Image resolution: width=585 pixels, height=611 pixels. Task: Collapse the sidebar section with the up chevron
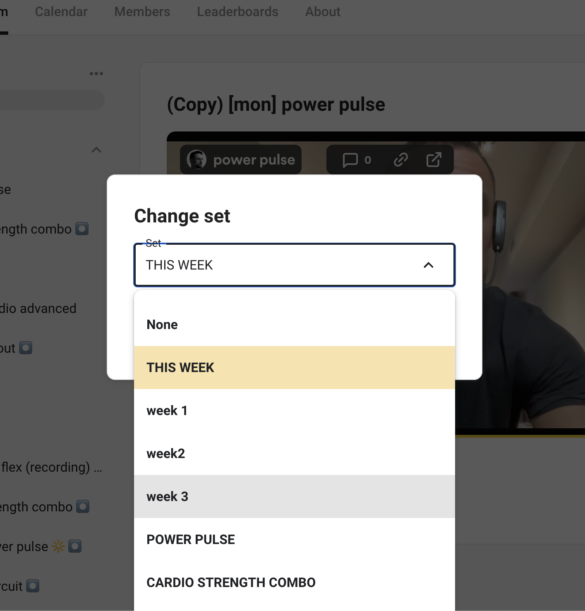pyautogui.click(x=96, y=150)
